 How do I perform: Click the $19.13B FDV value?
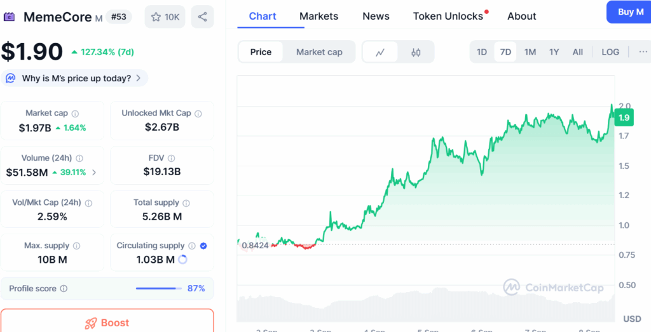(x=162, y=171)
